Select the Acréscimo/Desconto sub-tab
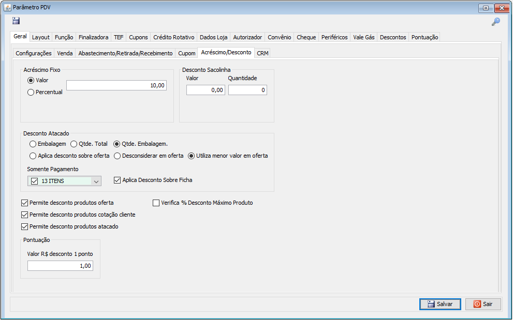Screen dimensions: 513x320 click(x=226, y=52)
